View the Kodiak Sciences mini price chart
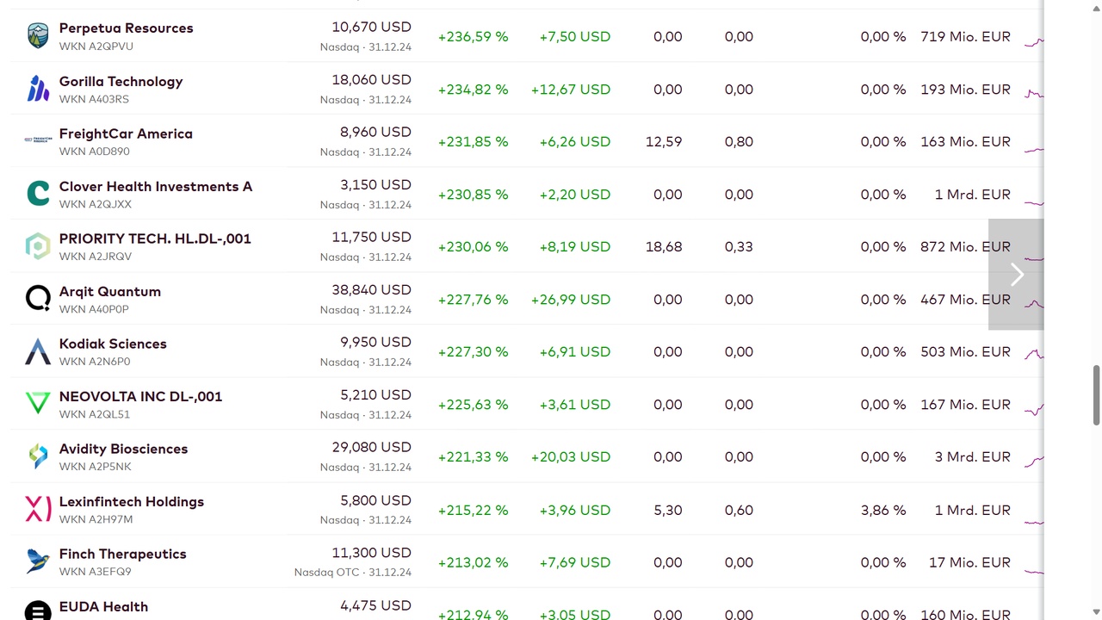Screen dimensions: 1102x620 click(1034, 352)
